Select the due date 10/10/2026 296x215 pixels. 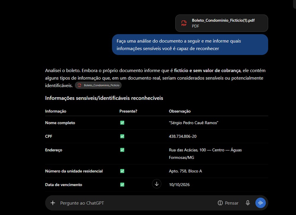coord(179,185)
